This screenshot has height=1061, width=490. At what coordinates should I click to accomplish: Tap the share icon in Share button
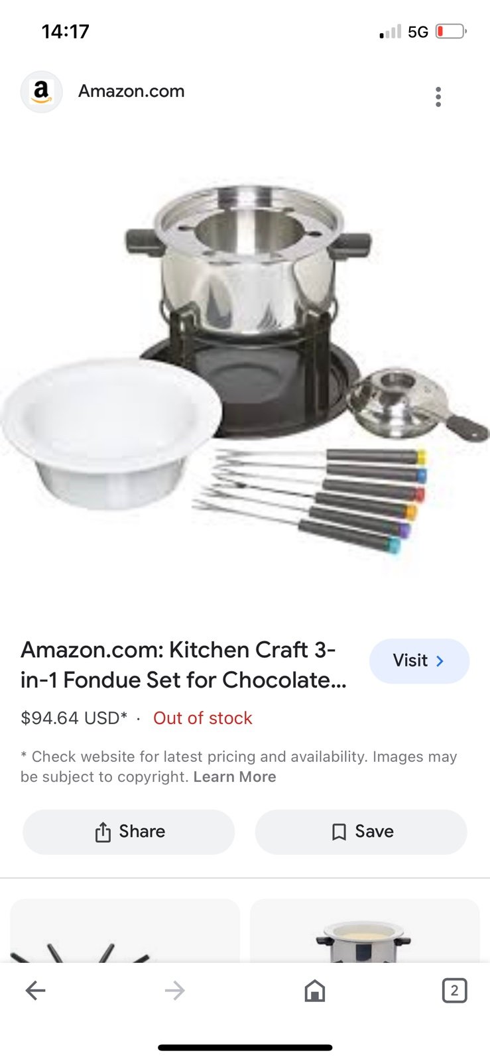[x=103, y=832]
